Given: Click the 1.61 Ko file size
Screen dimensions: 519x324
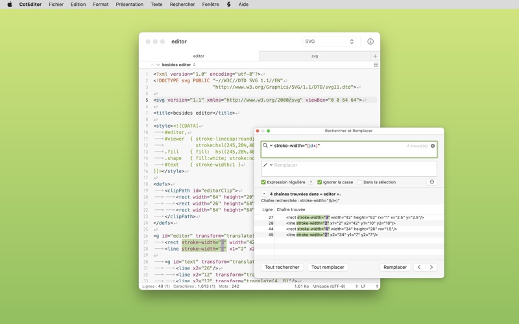Looking at the screenshot, I should 302,286.
